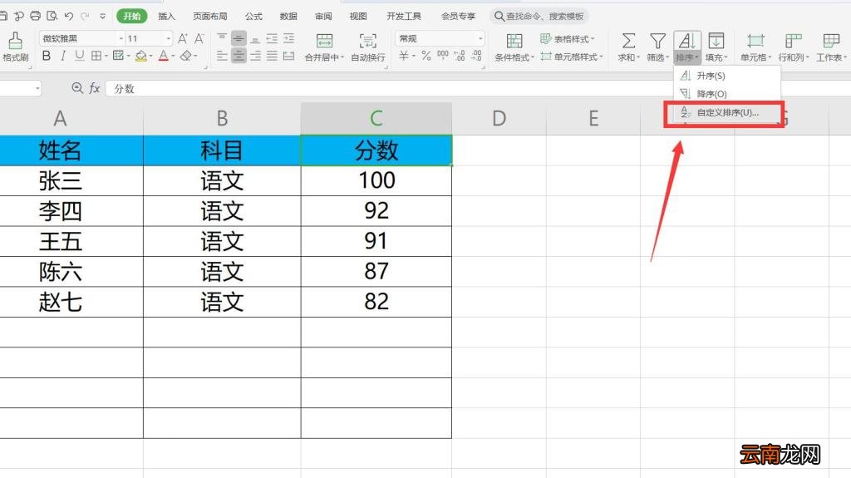
Task: Align text to the left
Action: 221,56
